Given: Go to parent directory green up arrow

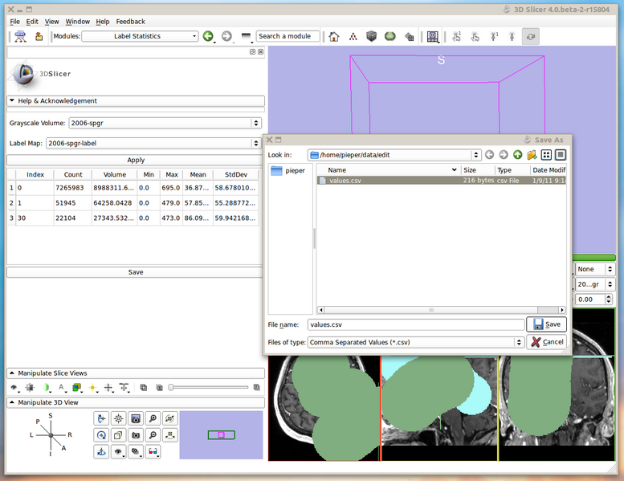Looking at the screenshot, I should point(517,155).
